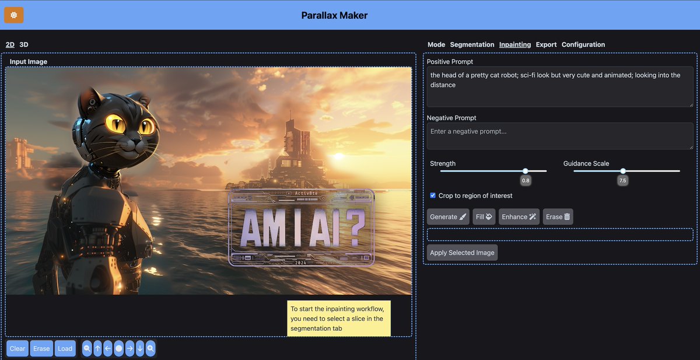Viewport: 700px width, 360px height.
Task: Pan the image left with the left-arrow icon
Action: point(108,348)
